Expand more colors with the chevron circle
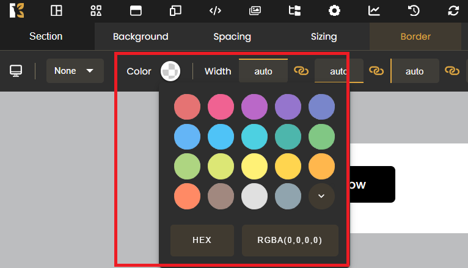 pos(321,196)
